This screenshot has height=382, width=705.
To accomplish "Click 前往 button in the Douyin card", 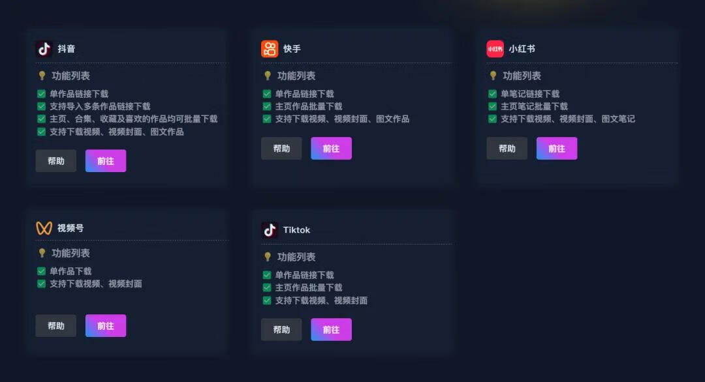I will 106,160.
